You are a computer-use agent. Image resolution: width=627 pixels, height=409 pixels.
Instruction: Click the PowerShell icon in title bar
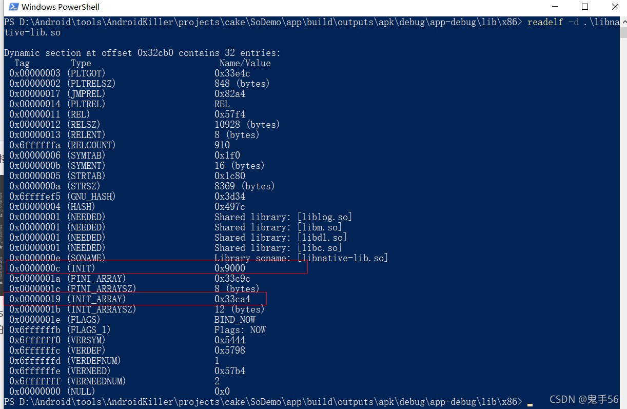13,7
